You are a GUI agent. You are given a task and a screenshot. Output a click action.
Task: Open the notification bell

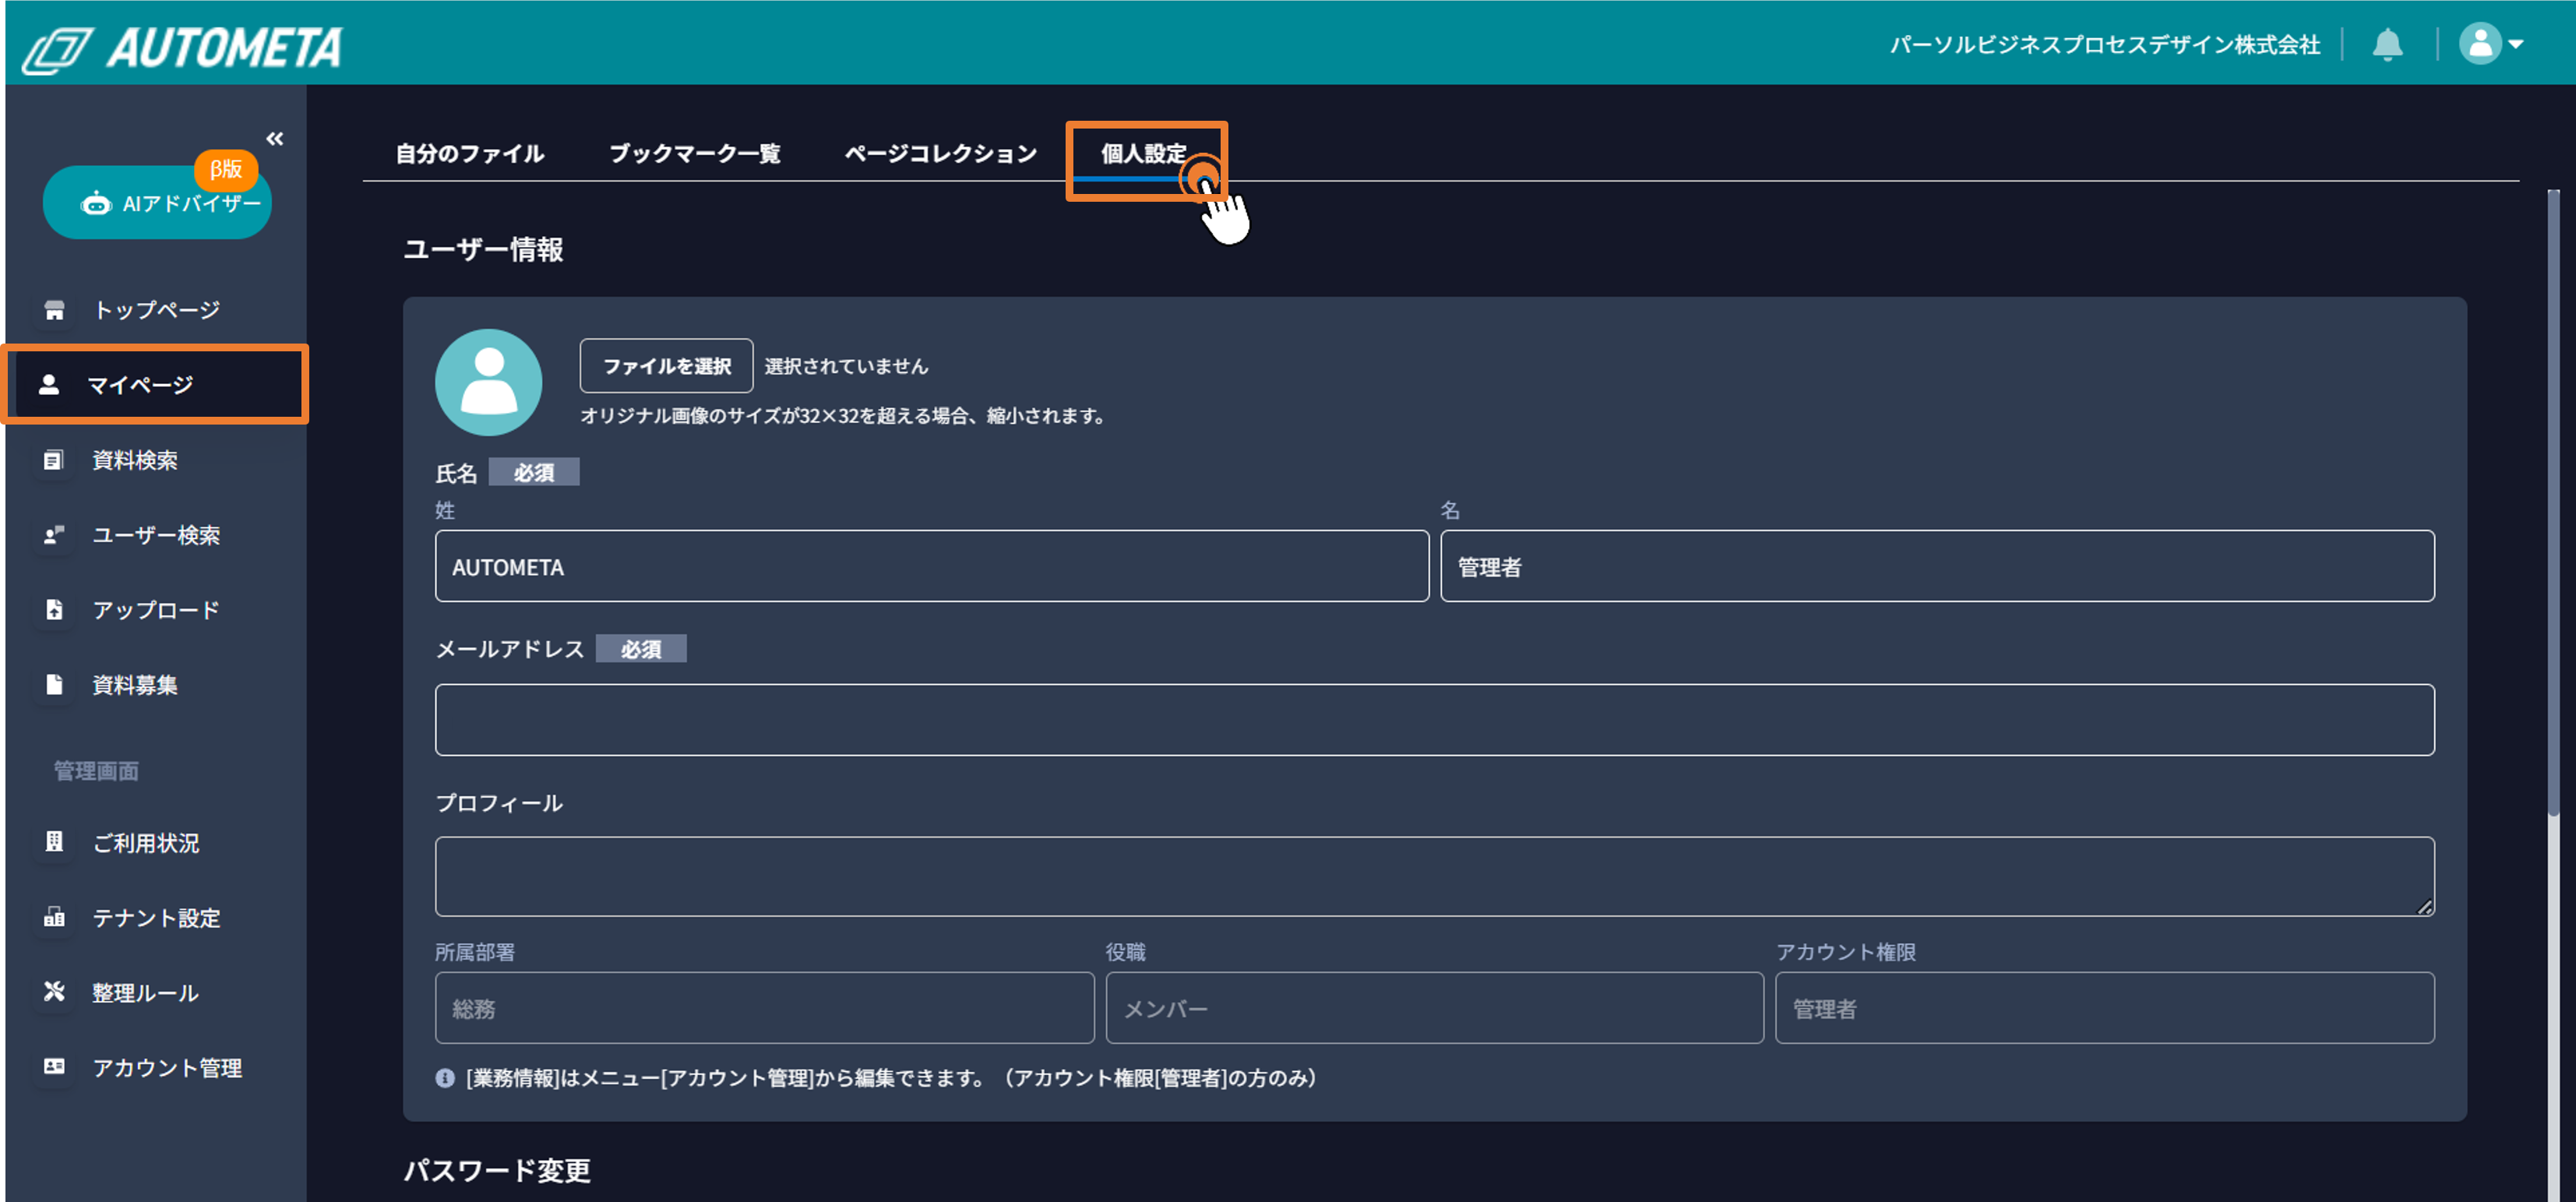point(2388,44)
